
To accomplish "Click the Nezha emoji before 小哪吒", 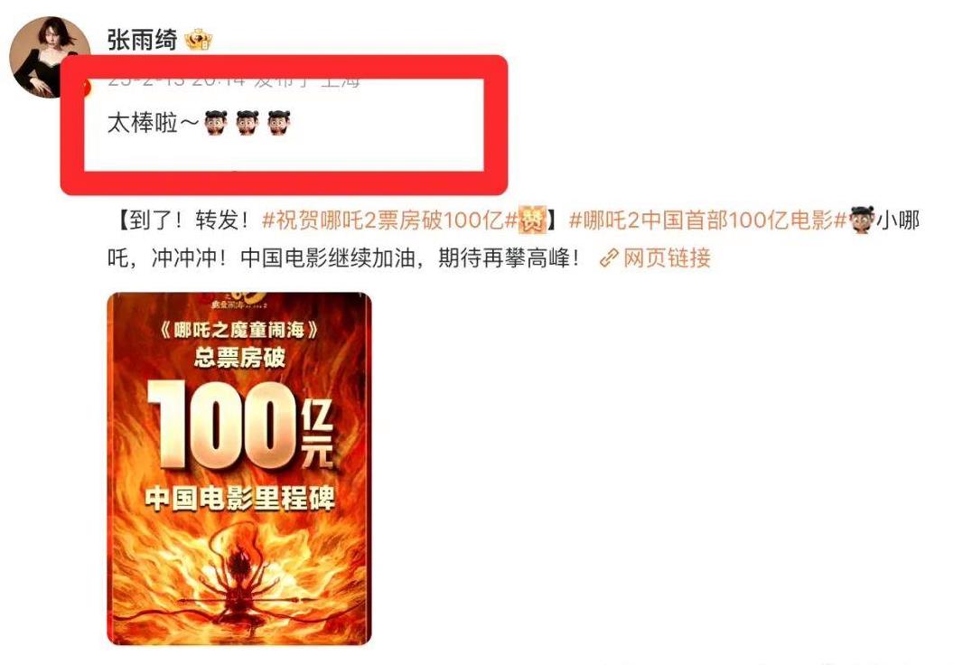I will (x=861, y=220).
